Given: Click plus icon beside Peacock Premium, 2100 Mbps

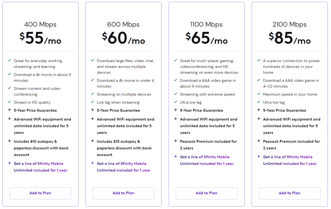Looking at the screenshot, I should pos(259,141).
